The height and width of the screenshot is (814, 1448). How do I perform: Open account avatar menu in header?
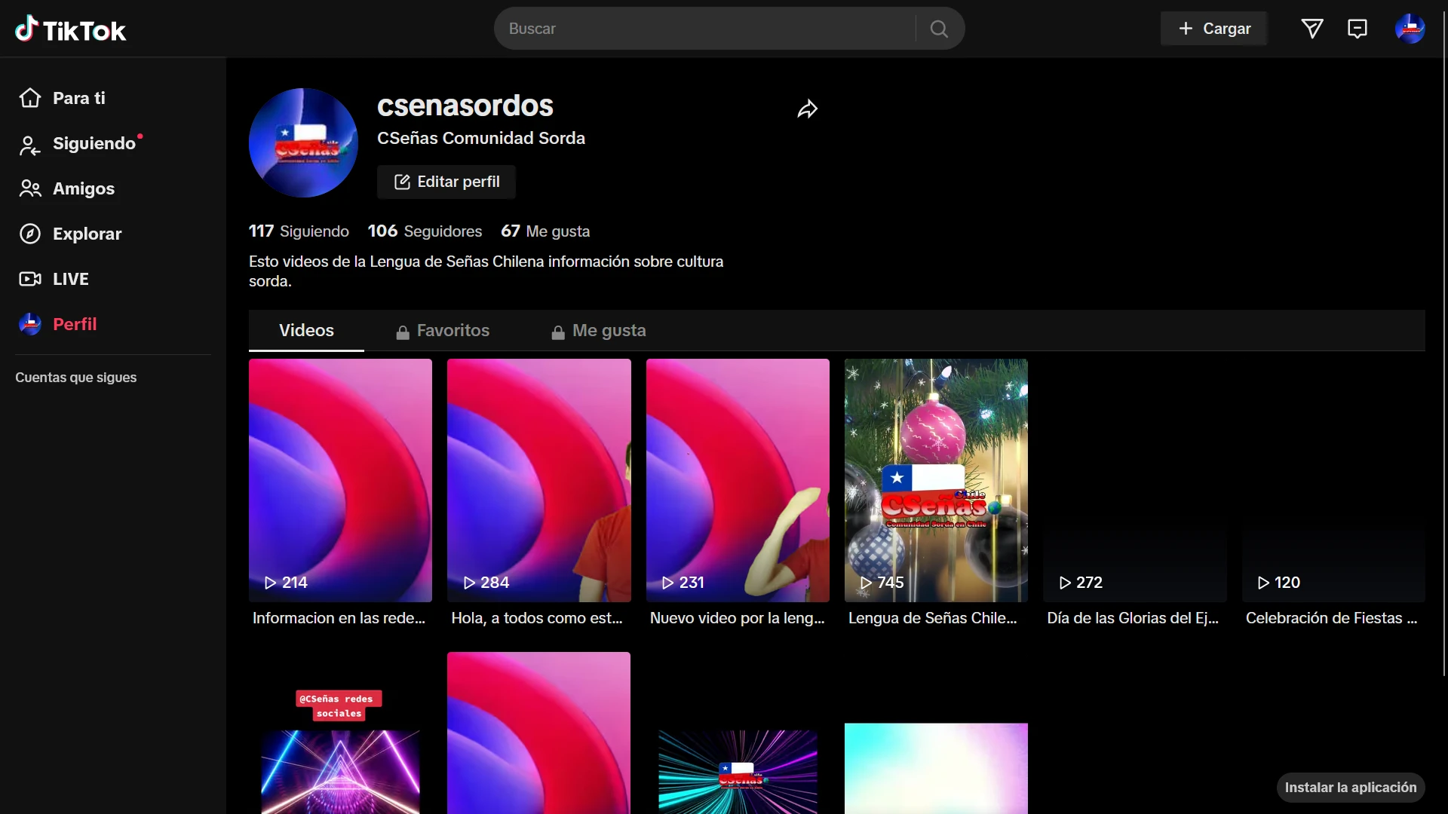pos(1410,29)
